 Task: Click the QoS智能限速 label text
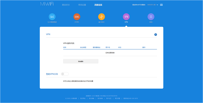(x=52, y=22)
